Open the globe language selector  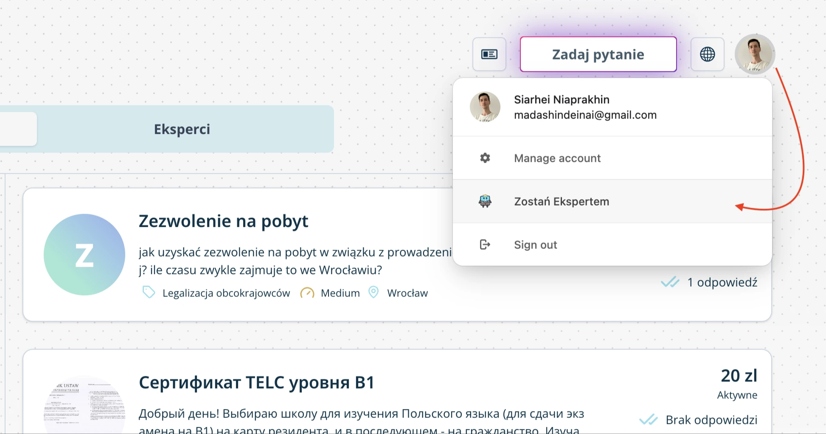(x=707, y=54)
